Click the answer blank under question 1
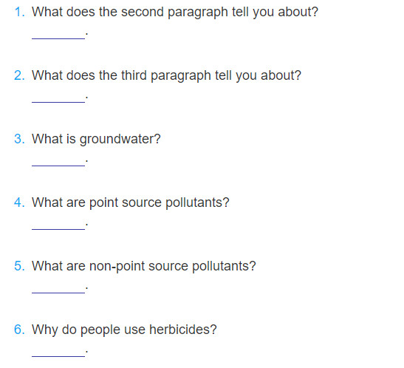The height and width of the screenshot is (368, 404). pos(58,35)
